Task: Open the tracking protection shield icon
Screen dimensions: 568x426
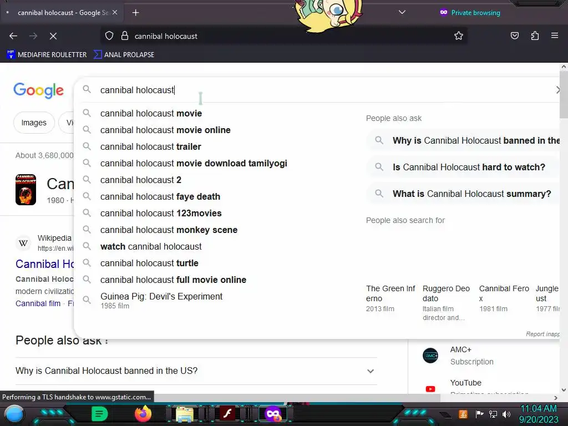Action: [109, 36]
